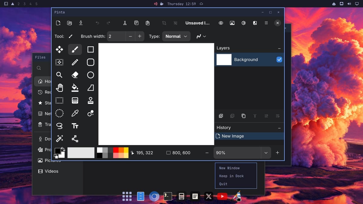Open the app grid in dock
The image size is (363, 204).
point(127,196)
